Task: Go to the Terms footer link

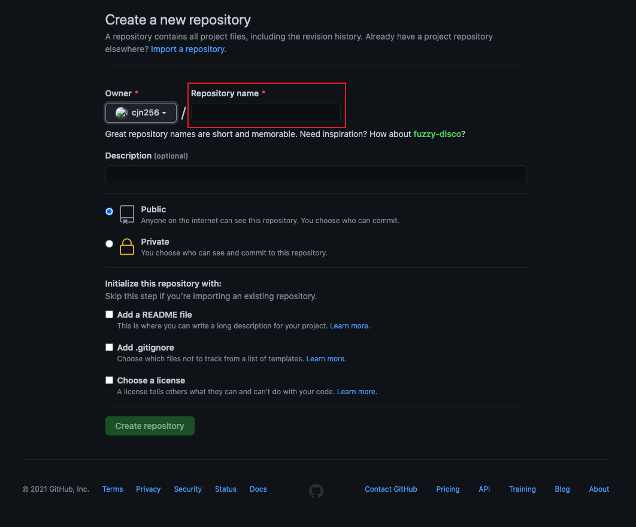Action: [113, 489]
